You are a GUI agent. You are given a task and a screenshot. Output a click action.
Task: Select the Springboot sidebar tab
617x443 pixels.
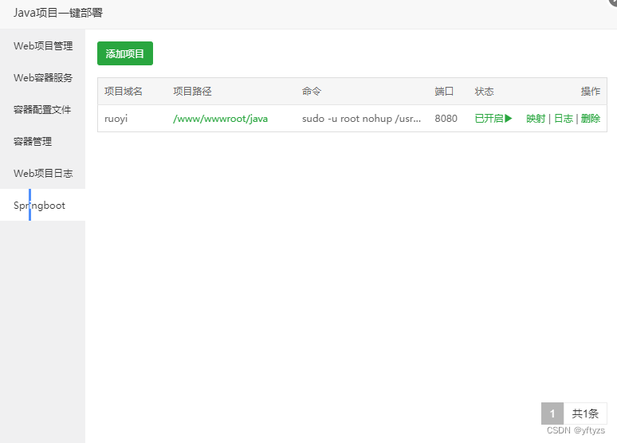point(42,205)
